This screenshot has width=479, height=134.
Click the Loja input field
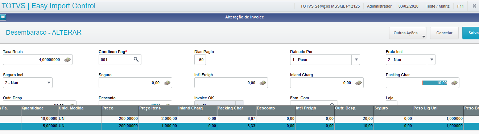point(392,103)
